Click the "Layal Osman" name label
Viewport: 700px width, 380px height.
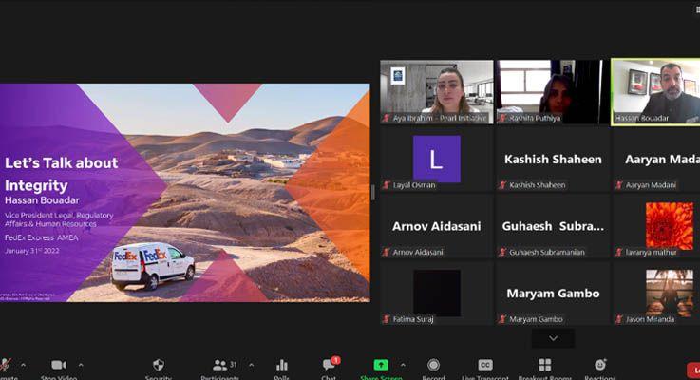point(414,185)
